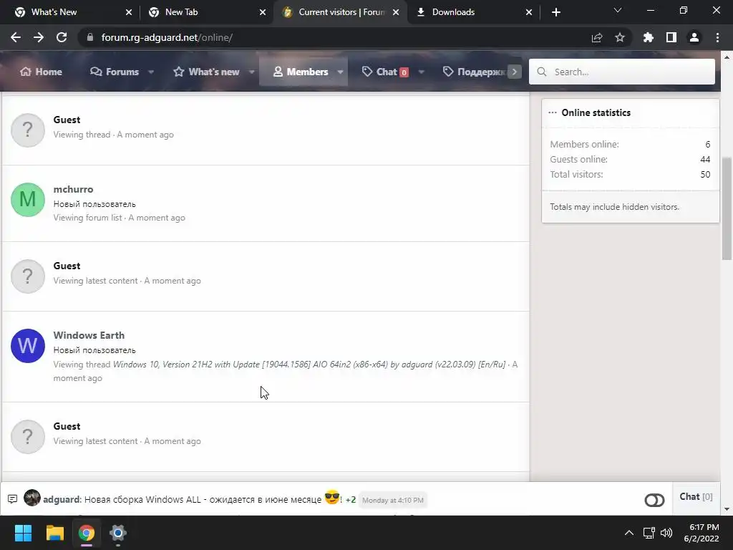Screen dimensions: 733x550
Task: Open What's new in forum navigation
Action: 206,72
